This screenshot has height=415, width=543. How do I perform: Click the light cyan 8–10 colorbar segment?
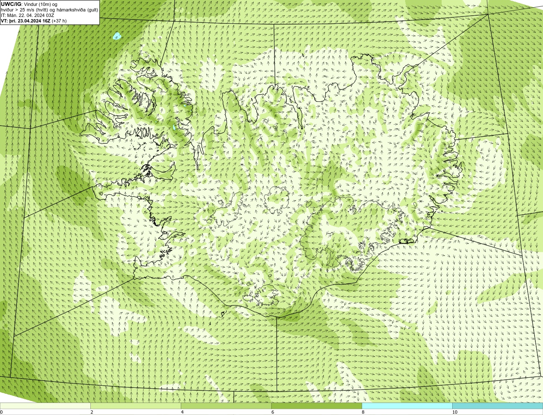click(407, 406)
